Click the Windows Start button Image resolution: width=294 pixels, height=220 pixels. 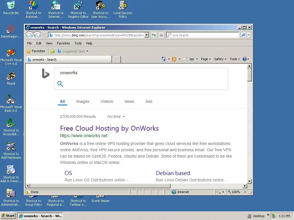click(x=8, y=216)
